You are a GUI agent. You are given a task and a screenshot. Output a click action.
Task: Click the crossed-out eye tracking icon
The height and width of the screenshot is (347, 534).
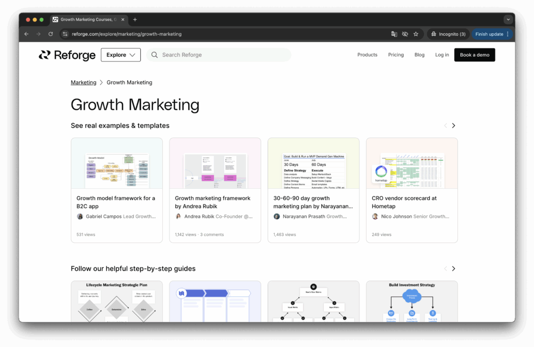click(x=405, y=34)
